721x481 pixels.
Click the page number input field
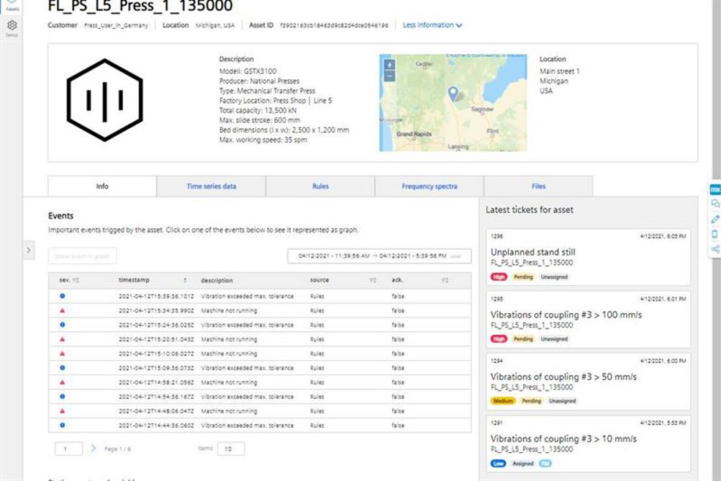point(68,449)
